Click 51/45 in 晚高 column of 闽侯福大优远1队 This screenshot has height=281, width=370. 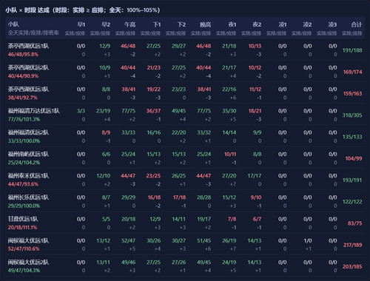point(204,240)
